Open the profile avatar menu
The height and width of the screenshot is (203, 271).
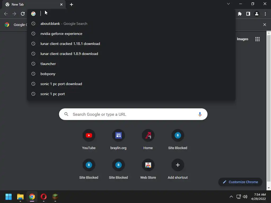click(x=257, y=14)
